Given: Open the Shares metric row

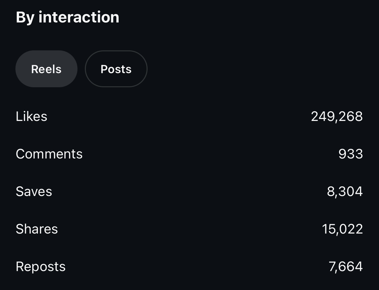Looking at the screenshot, I should pyautogui.click(x=189, y=229).
